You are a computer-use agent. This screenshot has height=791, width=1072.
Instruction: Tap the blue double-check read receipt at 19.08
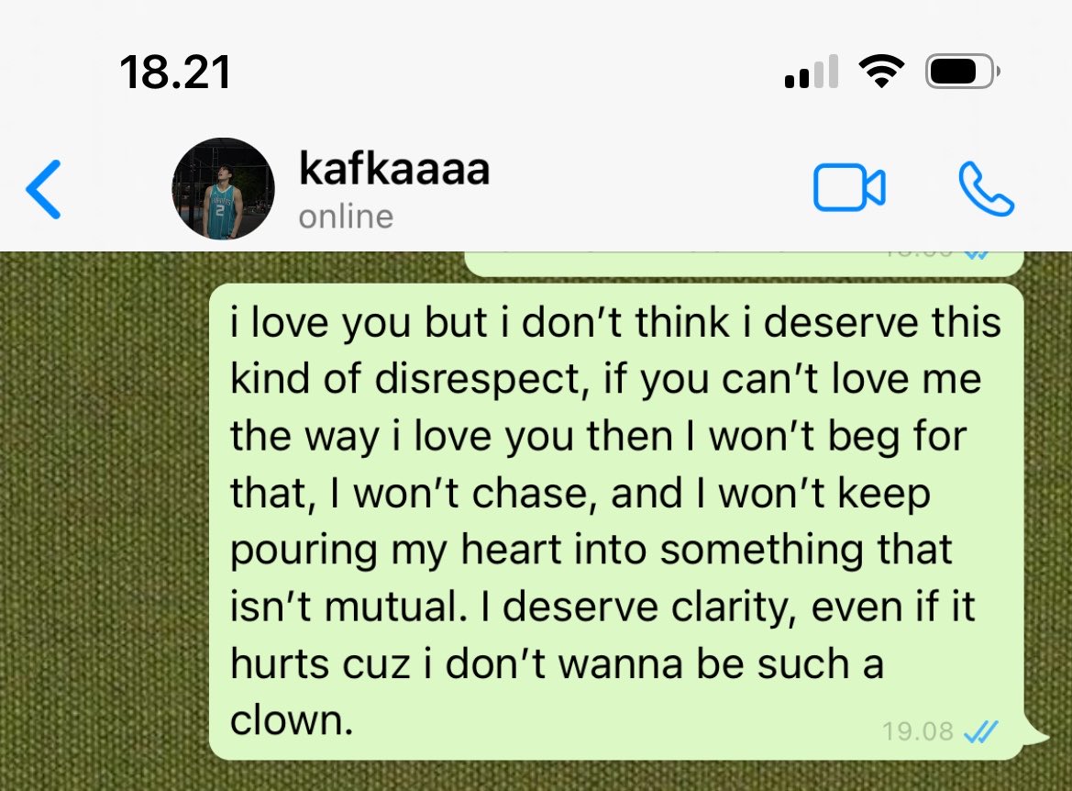pos(980,732)
